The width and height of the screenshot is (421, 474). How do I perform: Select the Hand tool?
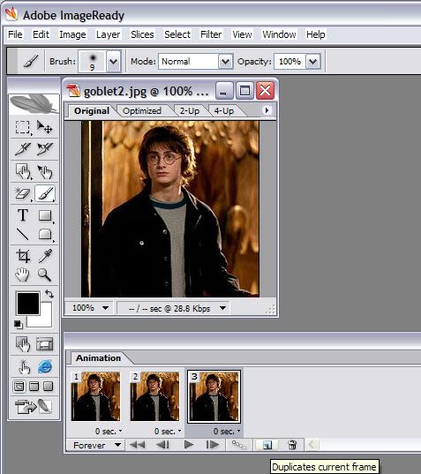pos(22,275)
